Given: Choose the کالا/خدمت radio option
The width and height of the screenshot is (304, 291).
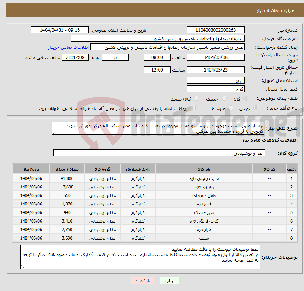Looking at the screenshot, I should click(x=196, y=99).
